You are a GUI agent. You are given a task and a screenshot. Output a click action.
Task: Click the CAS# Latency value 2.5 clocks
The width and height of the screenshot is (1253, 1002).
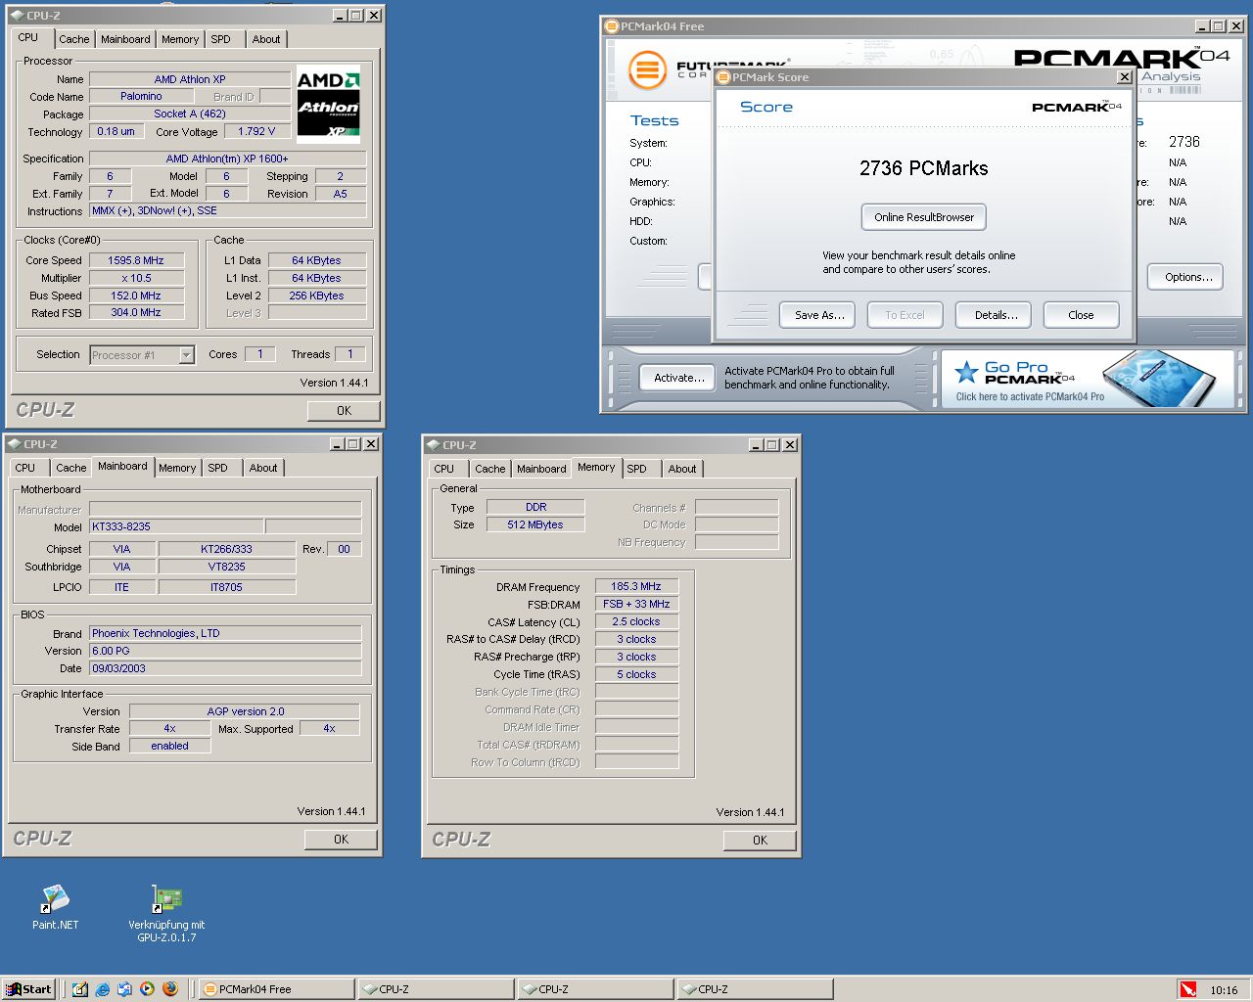pyautogui.click(x=636, y=621)
